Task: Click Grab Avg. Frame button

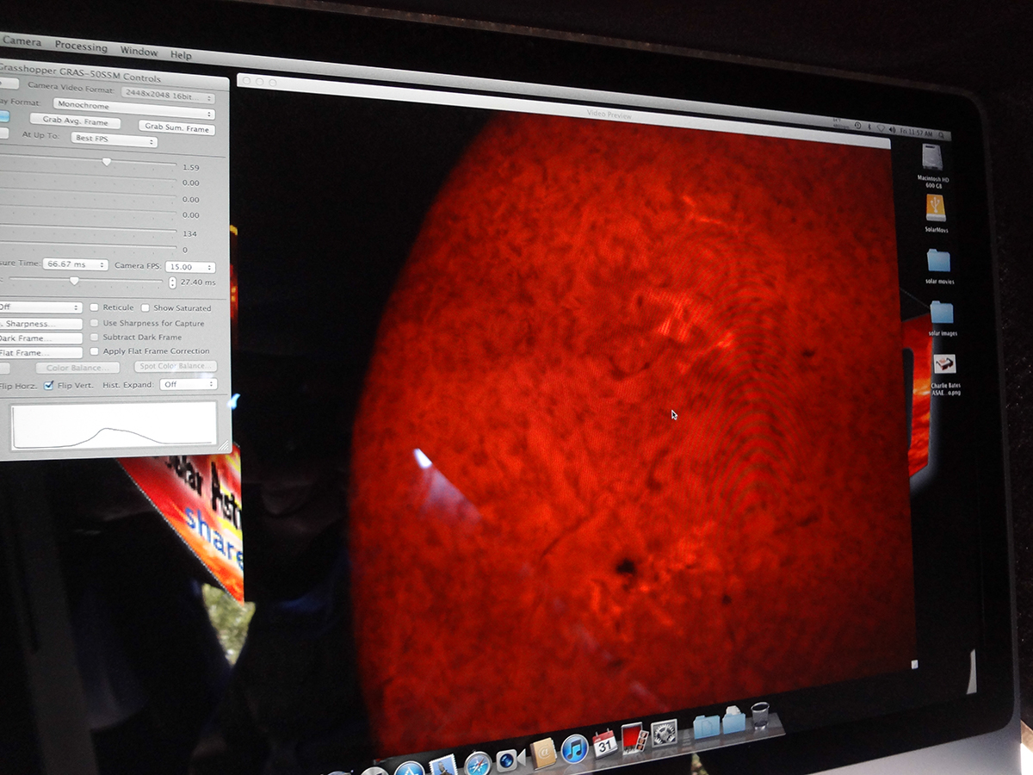Action: [x=75, y=121]
